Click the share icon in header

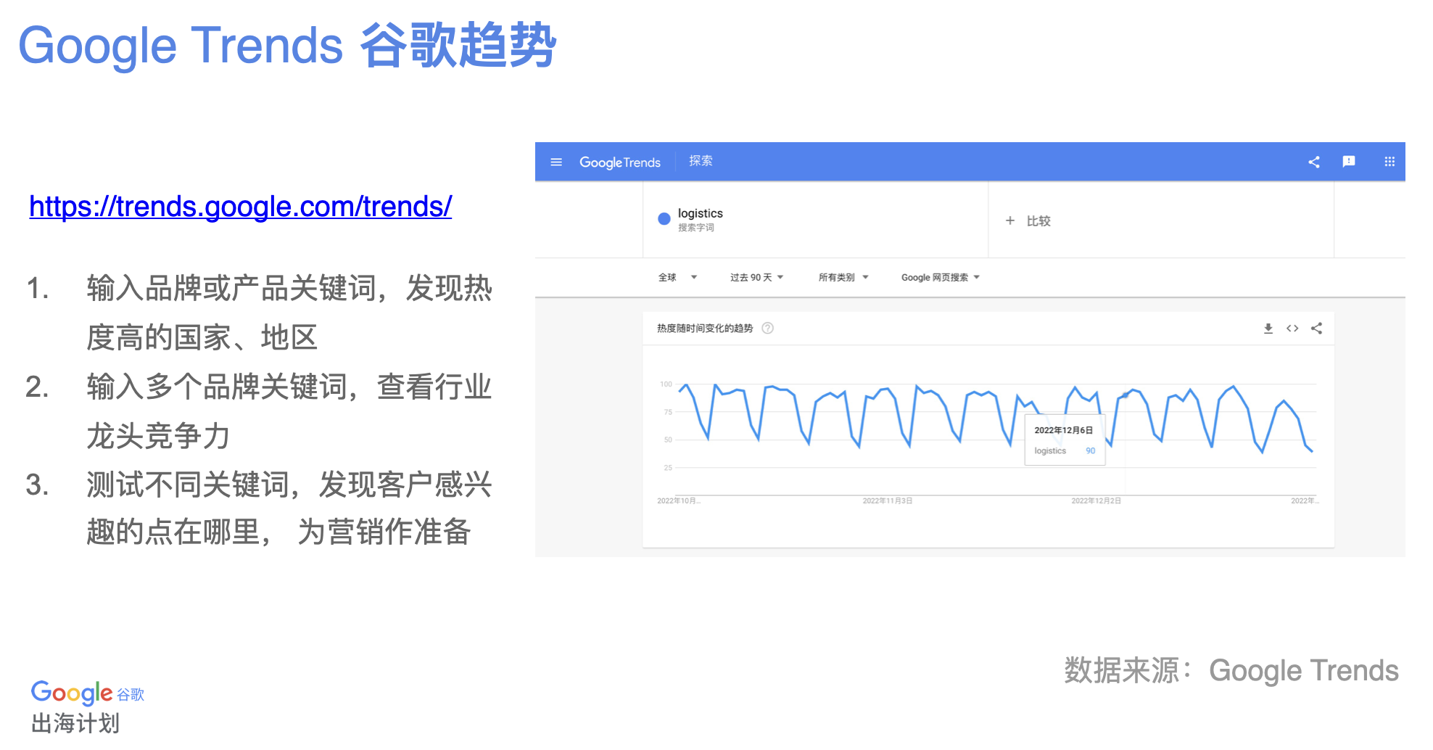click(x=1314, y=162)
